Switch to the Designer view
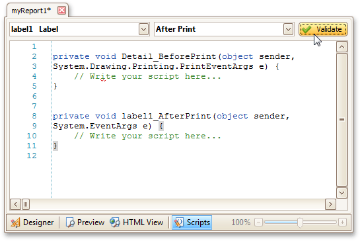 32,222
